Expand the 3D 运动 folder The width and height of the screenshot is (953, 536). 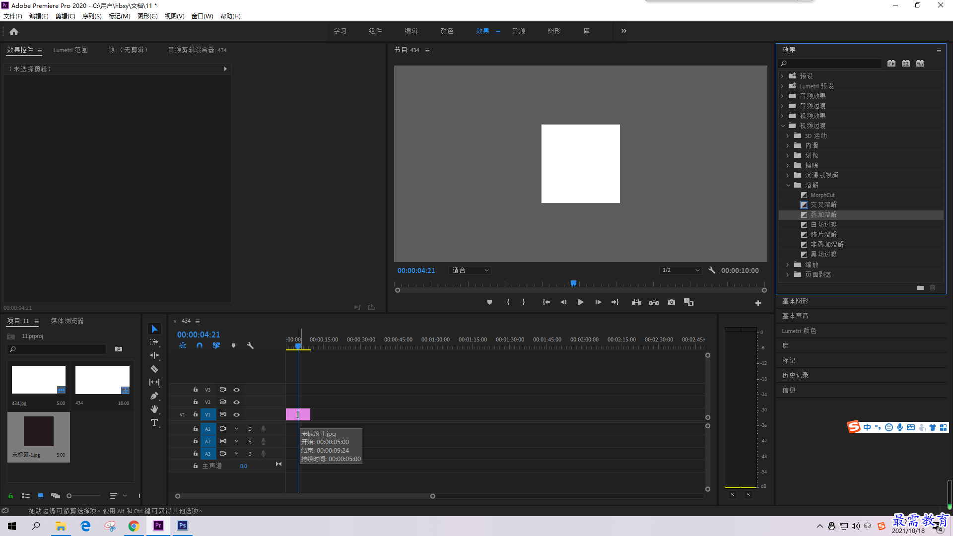[x=788, y=135]
